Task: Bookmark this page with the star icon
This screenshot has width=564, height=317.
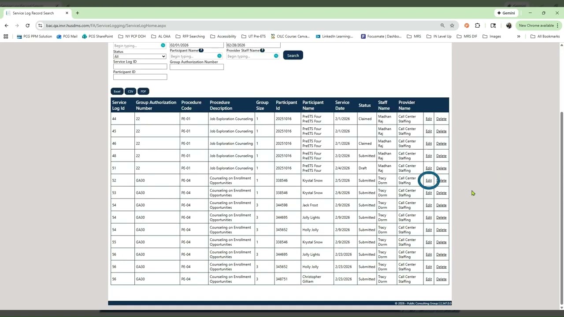Action: point(452,26)
